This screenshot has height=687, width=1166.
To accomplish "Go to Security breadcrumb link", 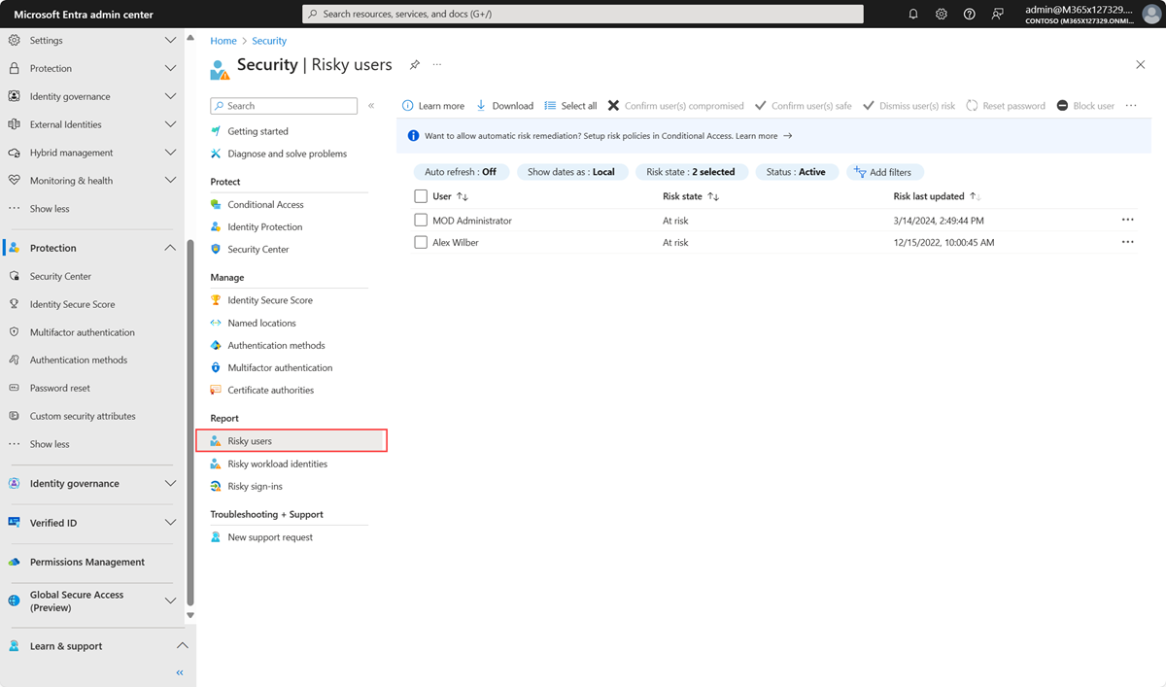I will tap(269, 41).
